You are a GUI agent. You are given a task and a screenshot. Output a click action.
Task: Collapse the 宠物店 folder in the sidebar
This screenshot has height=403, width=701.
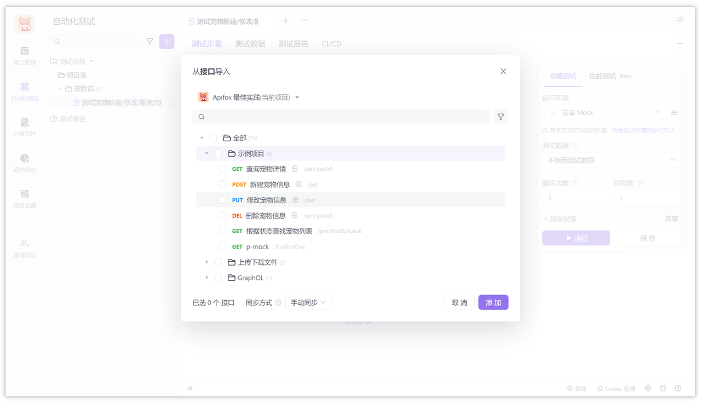coord(59,89)
